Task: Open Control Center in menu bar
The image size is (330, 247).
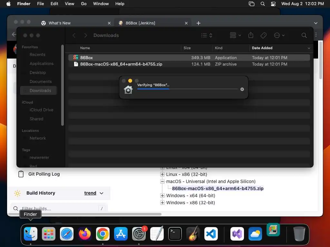Action: click(273, 4)
